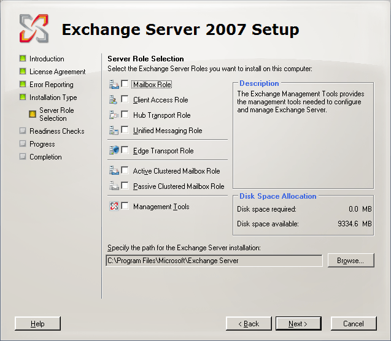Click the installation path text field
The image size is (391, 341).
tap(214, 261)
